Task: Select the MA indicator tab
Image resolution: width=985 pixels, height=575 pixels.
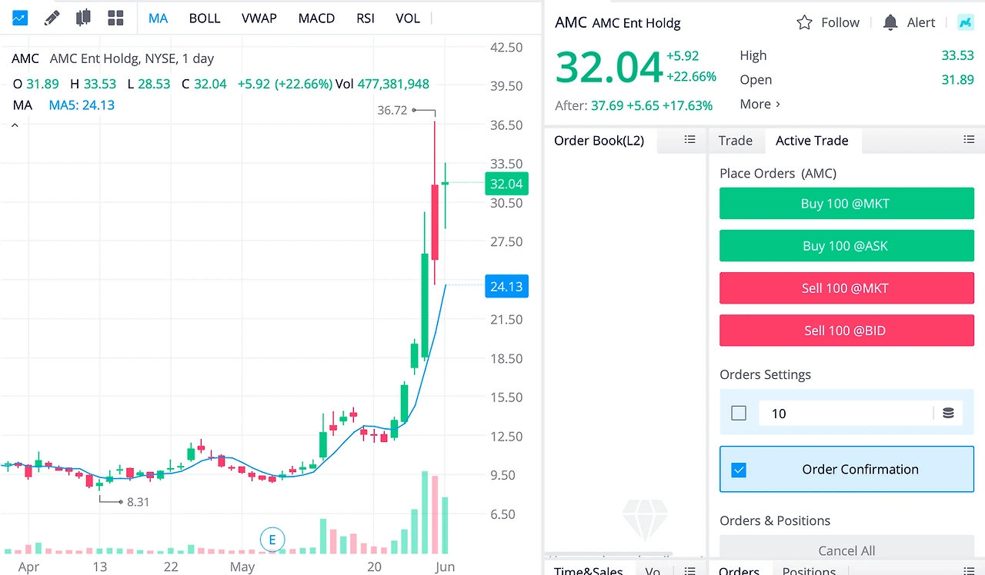Action: pos(158,18)
